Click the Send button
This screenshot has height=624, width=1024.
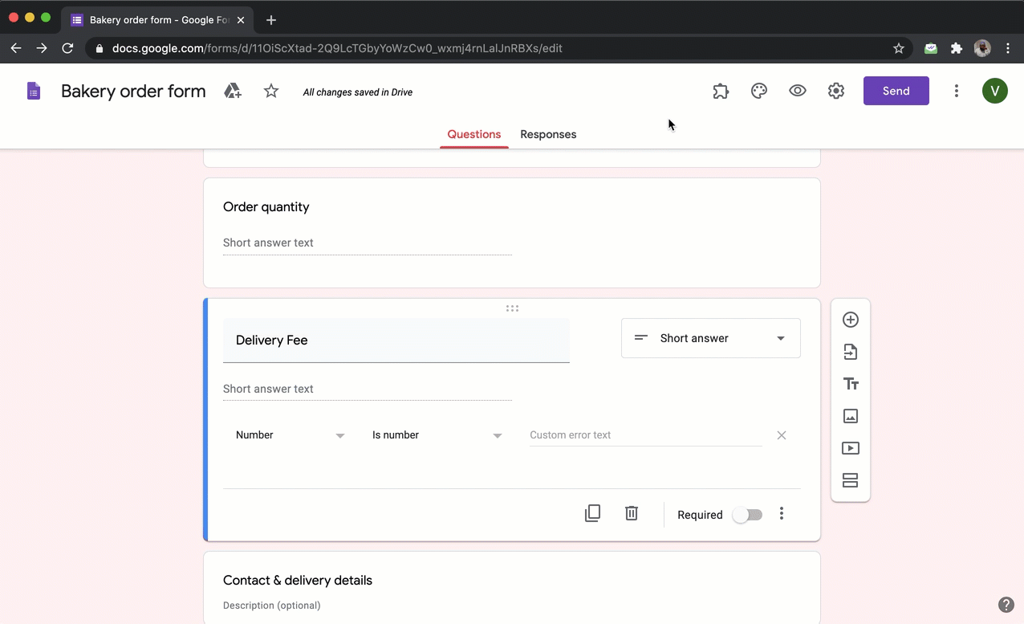(x=896, y=91)
